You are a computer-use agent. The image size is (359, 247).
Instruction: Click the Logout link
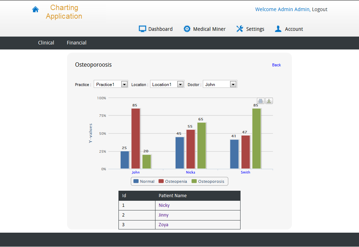click(320, 9)
